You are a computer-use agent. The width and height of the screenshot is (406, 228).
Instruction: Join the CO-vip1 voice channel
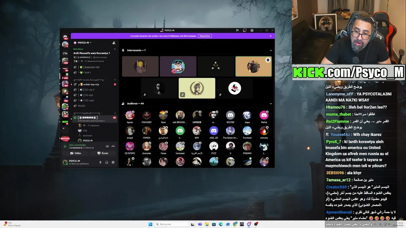click(95, 95)
